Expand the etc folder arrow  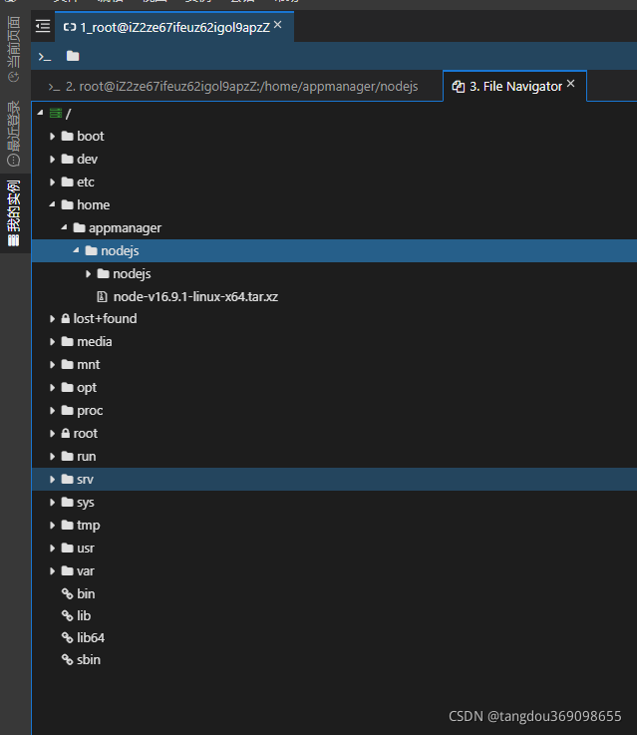pyautogui.click(x=53, y=183)
